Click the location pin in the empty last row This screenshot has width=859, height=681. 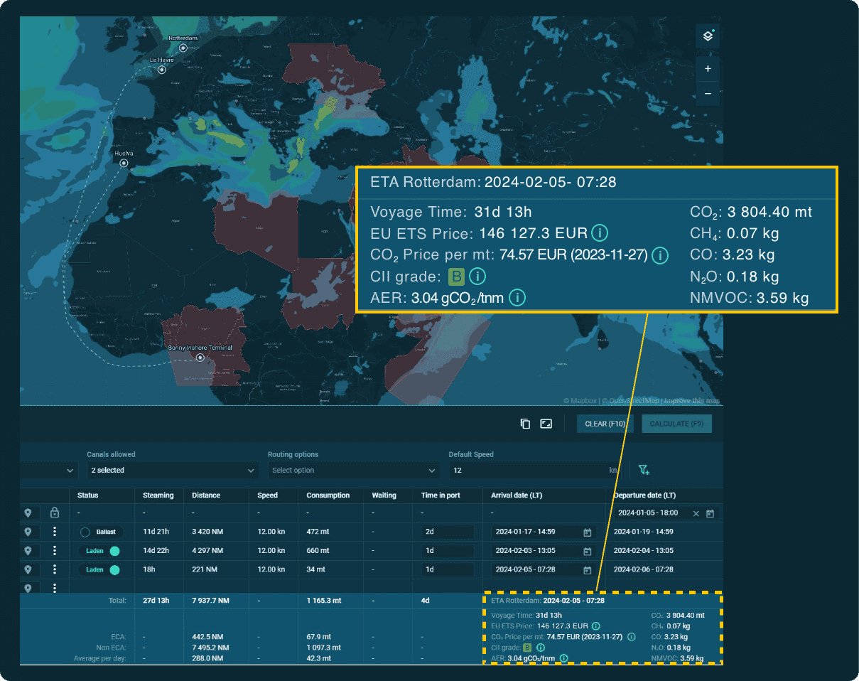[28, 588]
